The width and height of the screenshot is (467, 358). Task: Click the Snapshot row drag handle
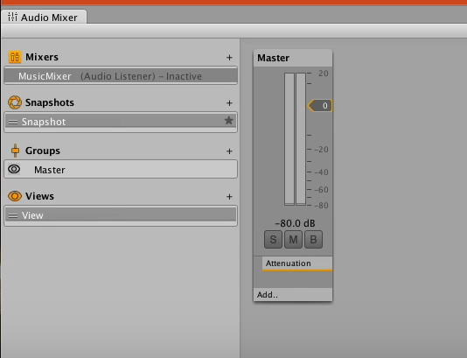pos(13,122)
